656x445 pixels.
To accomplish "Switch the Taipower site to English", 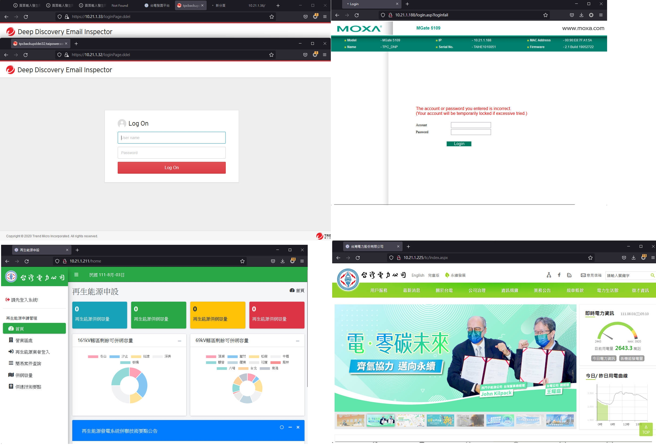I will coord(418,276).
